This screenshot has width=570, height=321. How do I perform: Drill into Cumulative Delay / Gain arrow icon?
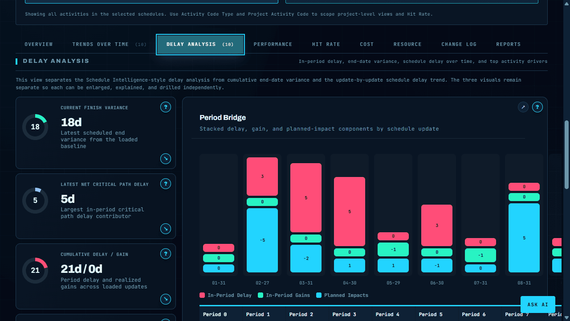tap(166, 299)
